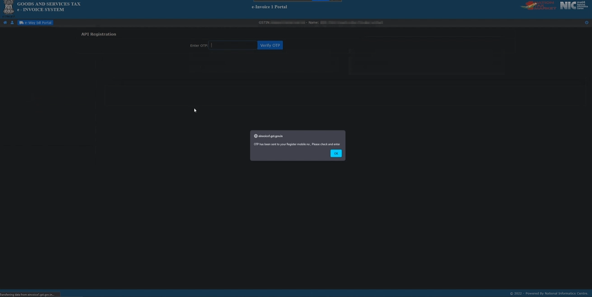This screenshot has height=297, width=592.
Task: Click the GOODS AND SERVICES TAX header text
Action: 49,4
